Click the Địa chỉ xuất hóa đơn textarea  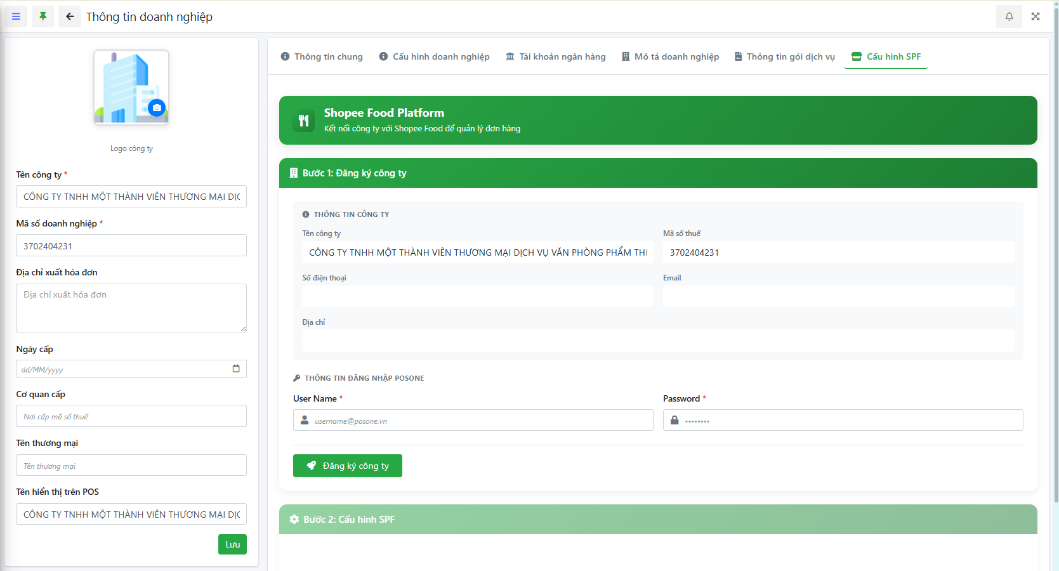(131, 308)
